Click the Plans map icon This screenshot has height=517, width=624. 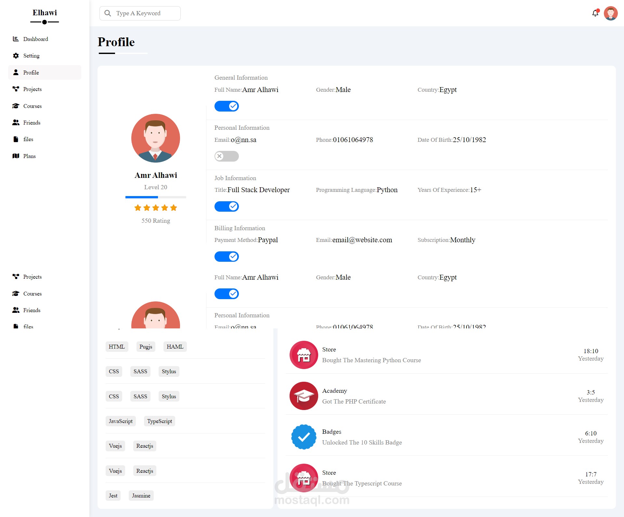click(x=16, y=156)
